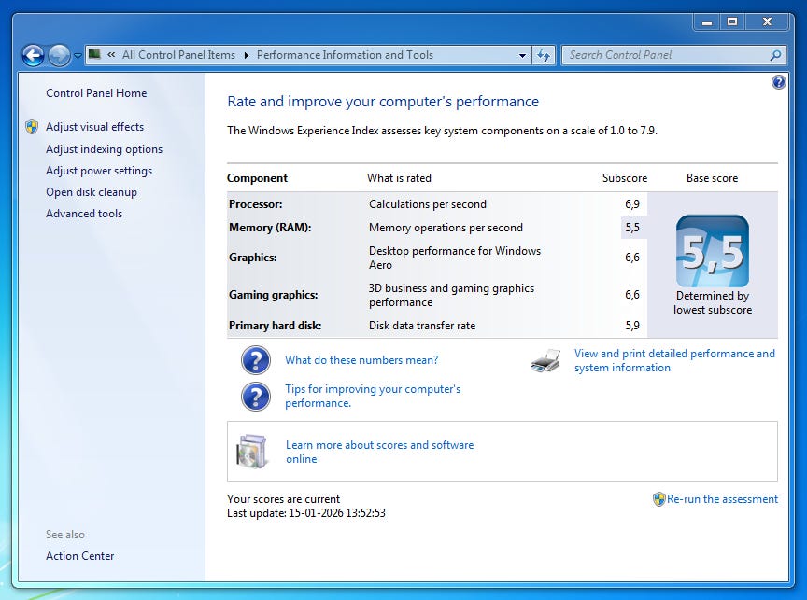Select the Graphics: row label

253,257
